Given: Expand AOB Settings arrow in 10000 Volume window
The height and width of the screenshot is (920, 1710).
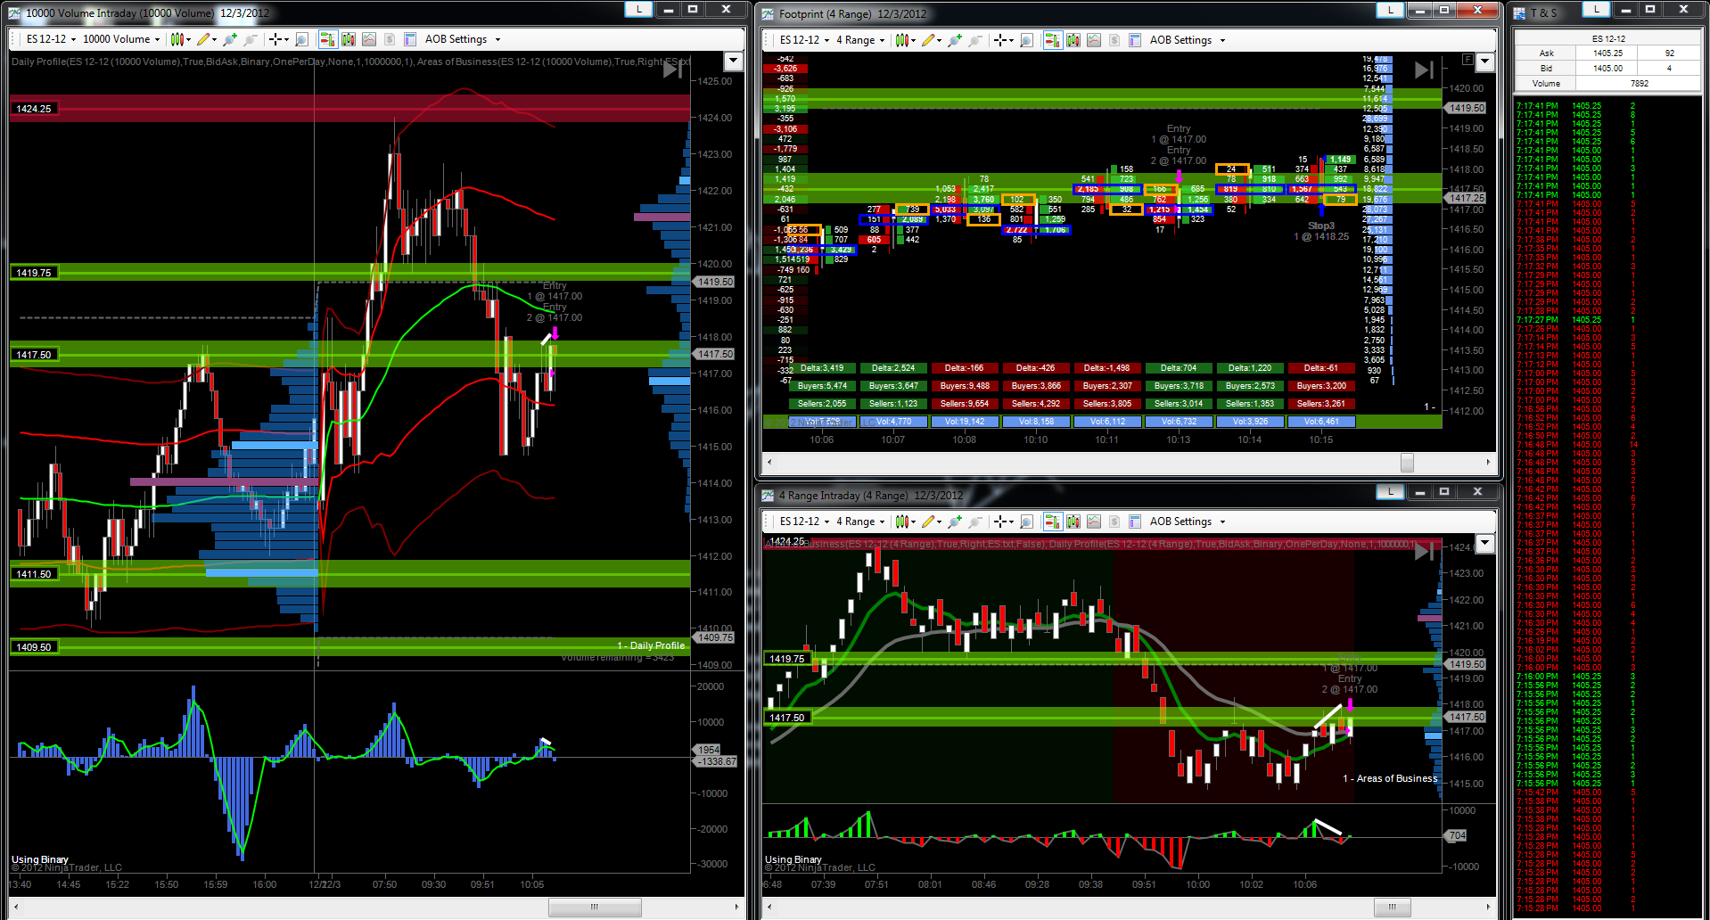Looking at the screenshot, I should (x=497, y=39).
